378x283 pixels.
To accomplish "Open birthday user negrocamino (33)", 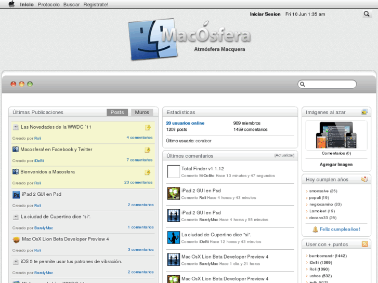I will click(325, 204).
